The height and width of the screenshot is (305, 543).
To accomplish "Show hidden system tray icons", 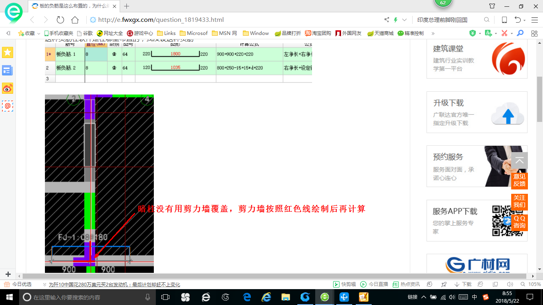I will (x=424, y=297).
